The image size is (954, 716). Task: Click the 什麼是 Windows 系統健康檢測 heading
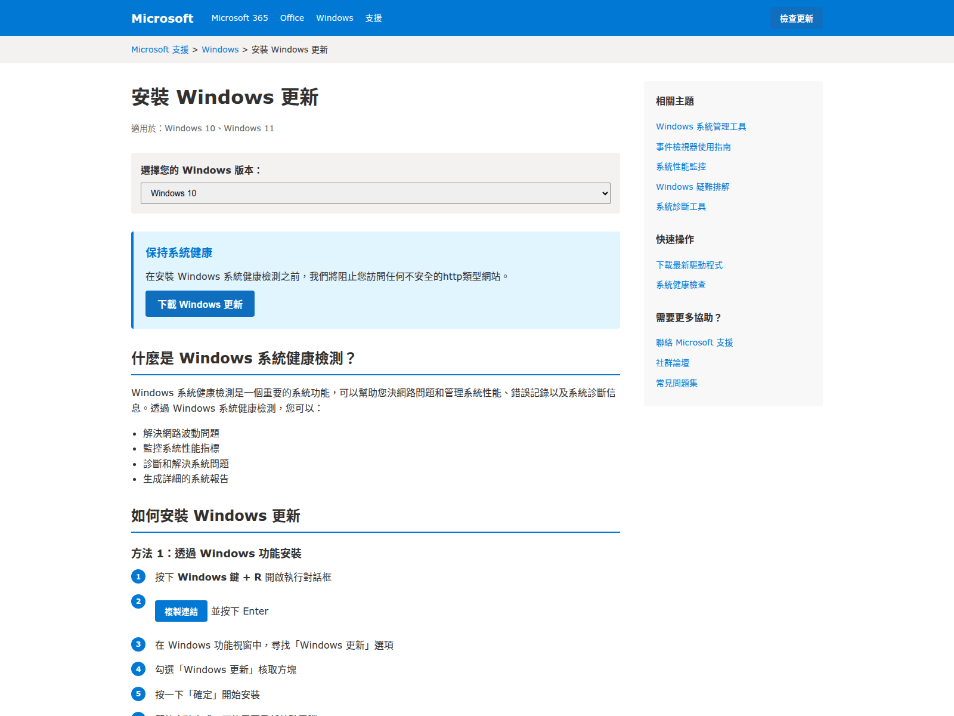243,358
